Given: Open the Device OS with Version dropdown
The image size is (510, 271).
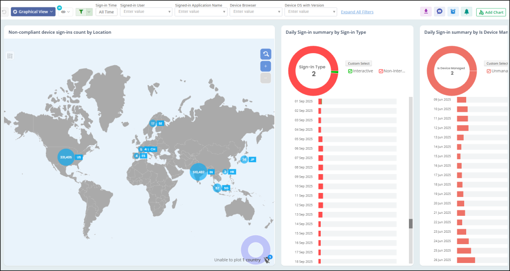Looking at the screenshot, I should [311, 11].
